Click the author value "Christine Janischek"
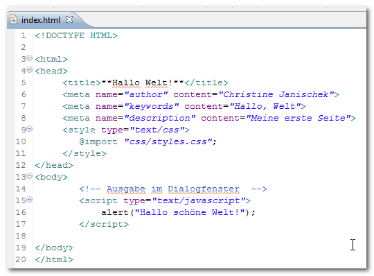The image size is (374, 276). [276, 94]
